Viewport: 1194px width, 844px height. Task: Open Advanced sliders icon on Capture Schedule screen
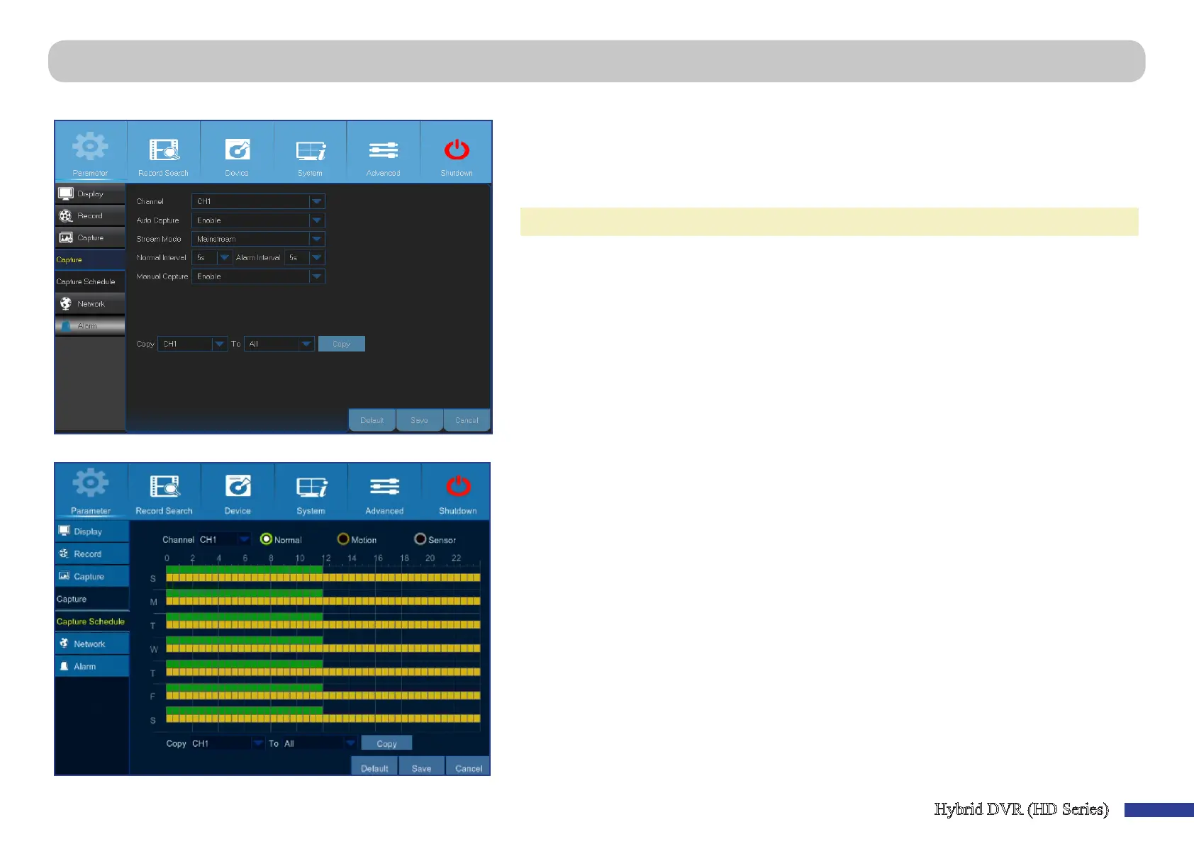[385, 487]
